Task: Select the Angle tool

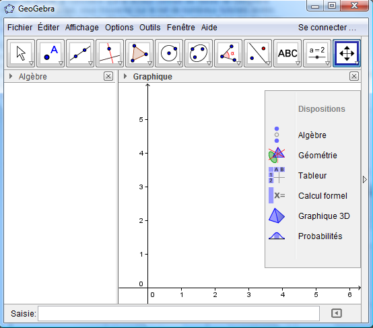Action: coord(228,53)
